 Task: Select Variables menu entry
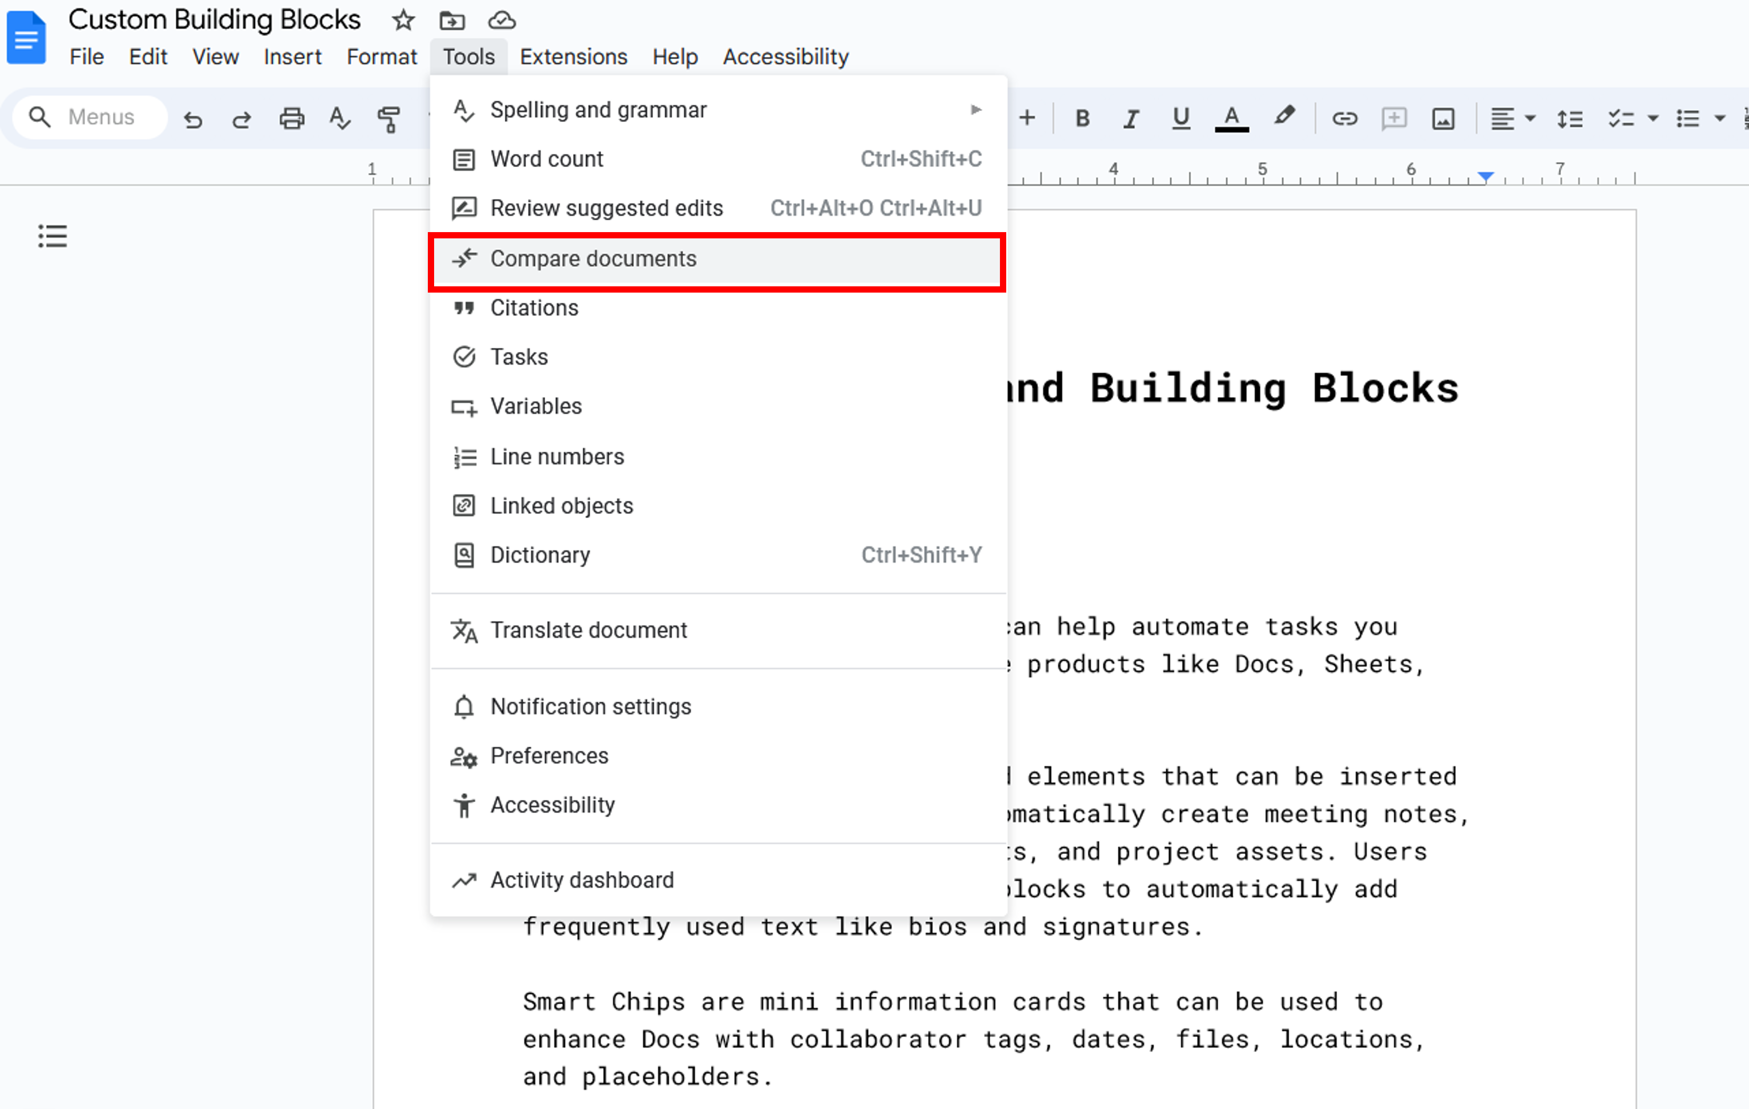pyautogui.click(x=718, y=407)
